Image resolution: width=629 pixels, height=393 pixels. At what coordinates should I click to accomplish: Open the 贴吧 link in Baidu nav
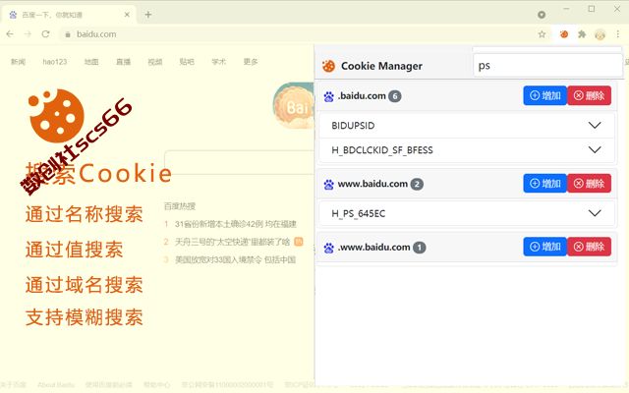[x=187, y=62]
